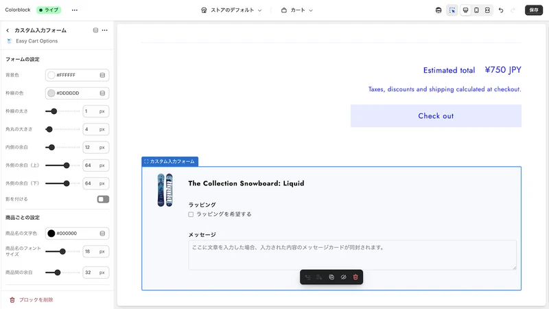The height and width of the screenshot is (309, 549).
Task: Click the bag icon of the カート selector
Action: click(284, 10)
